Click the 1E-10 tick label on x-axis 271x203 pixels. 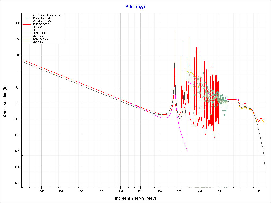point(41,191)
